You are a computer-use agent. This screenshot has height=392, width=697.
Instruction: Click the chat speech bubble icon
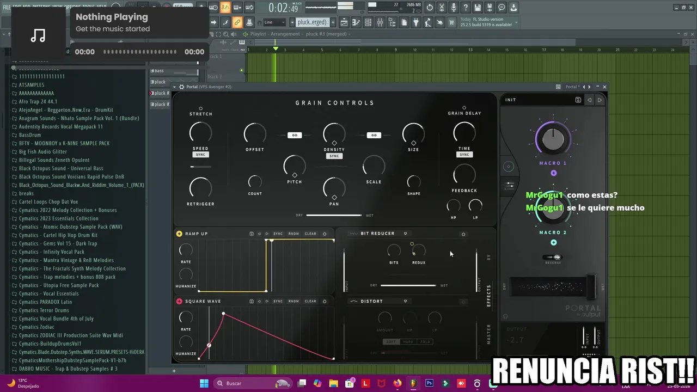(x=502, y=8)
